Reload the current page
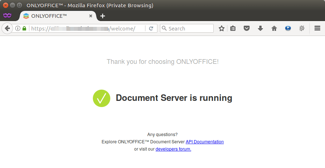325x168 pixels. pos(151,28)
